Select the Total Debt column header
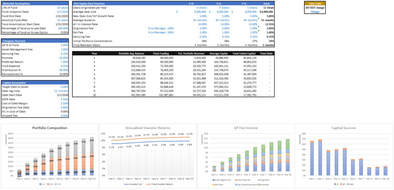 click(267, 53)
